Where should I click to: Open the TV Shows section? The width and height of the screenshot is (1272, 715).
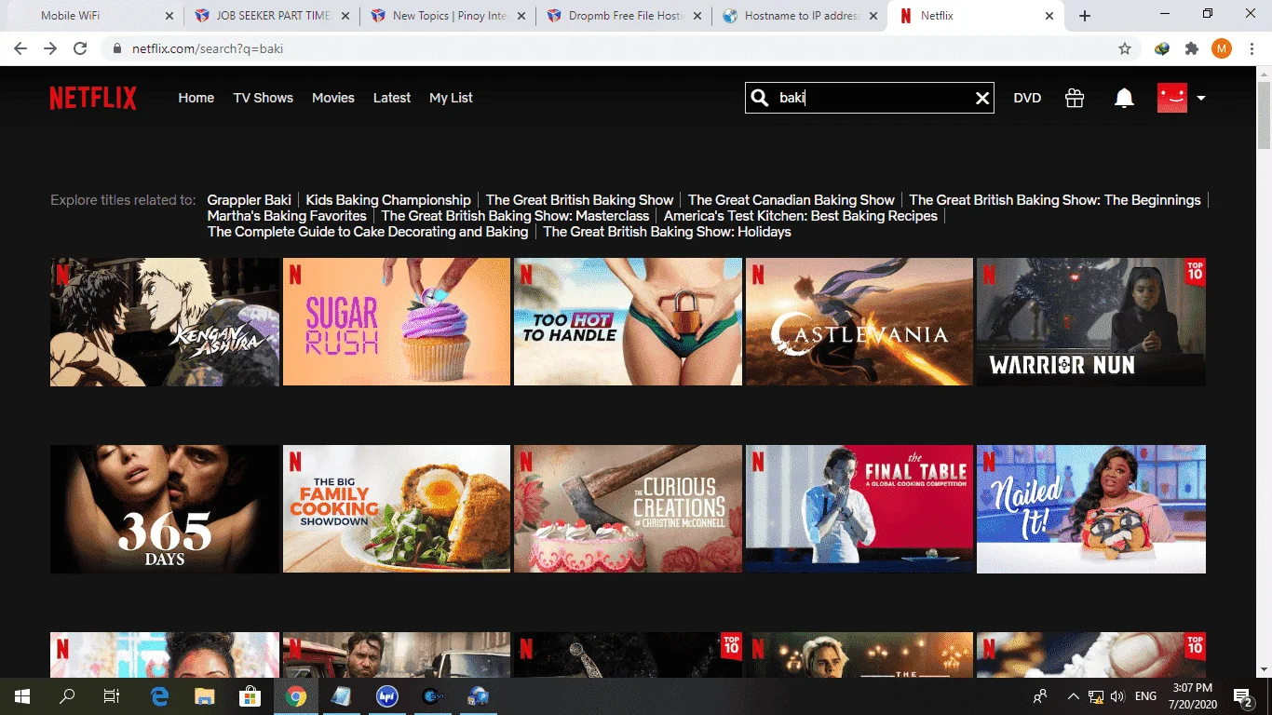tap(264, 98)
